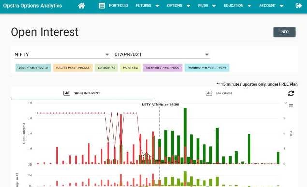Screen dimensions: 307x187
Task: Click the Opstra Options Analytics title
Action: tap(32, 6)
